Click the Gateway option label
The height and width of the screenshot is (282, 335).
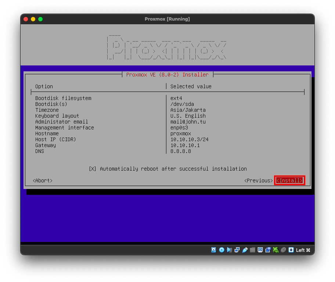click(45, 145)
